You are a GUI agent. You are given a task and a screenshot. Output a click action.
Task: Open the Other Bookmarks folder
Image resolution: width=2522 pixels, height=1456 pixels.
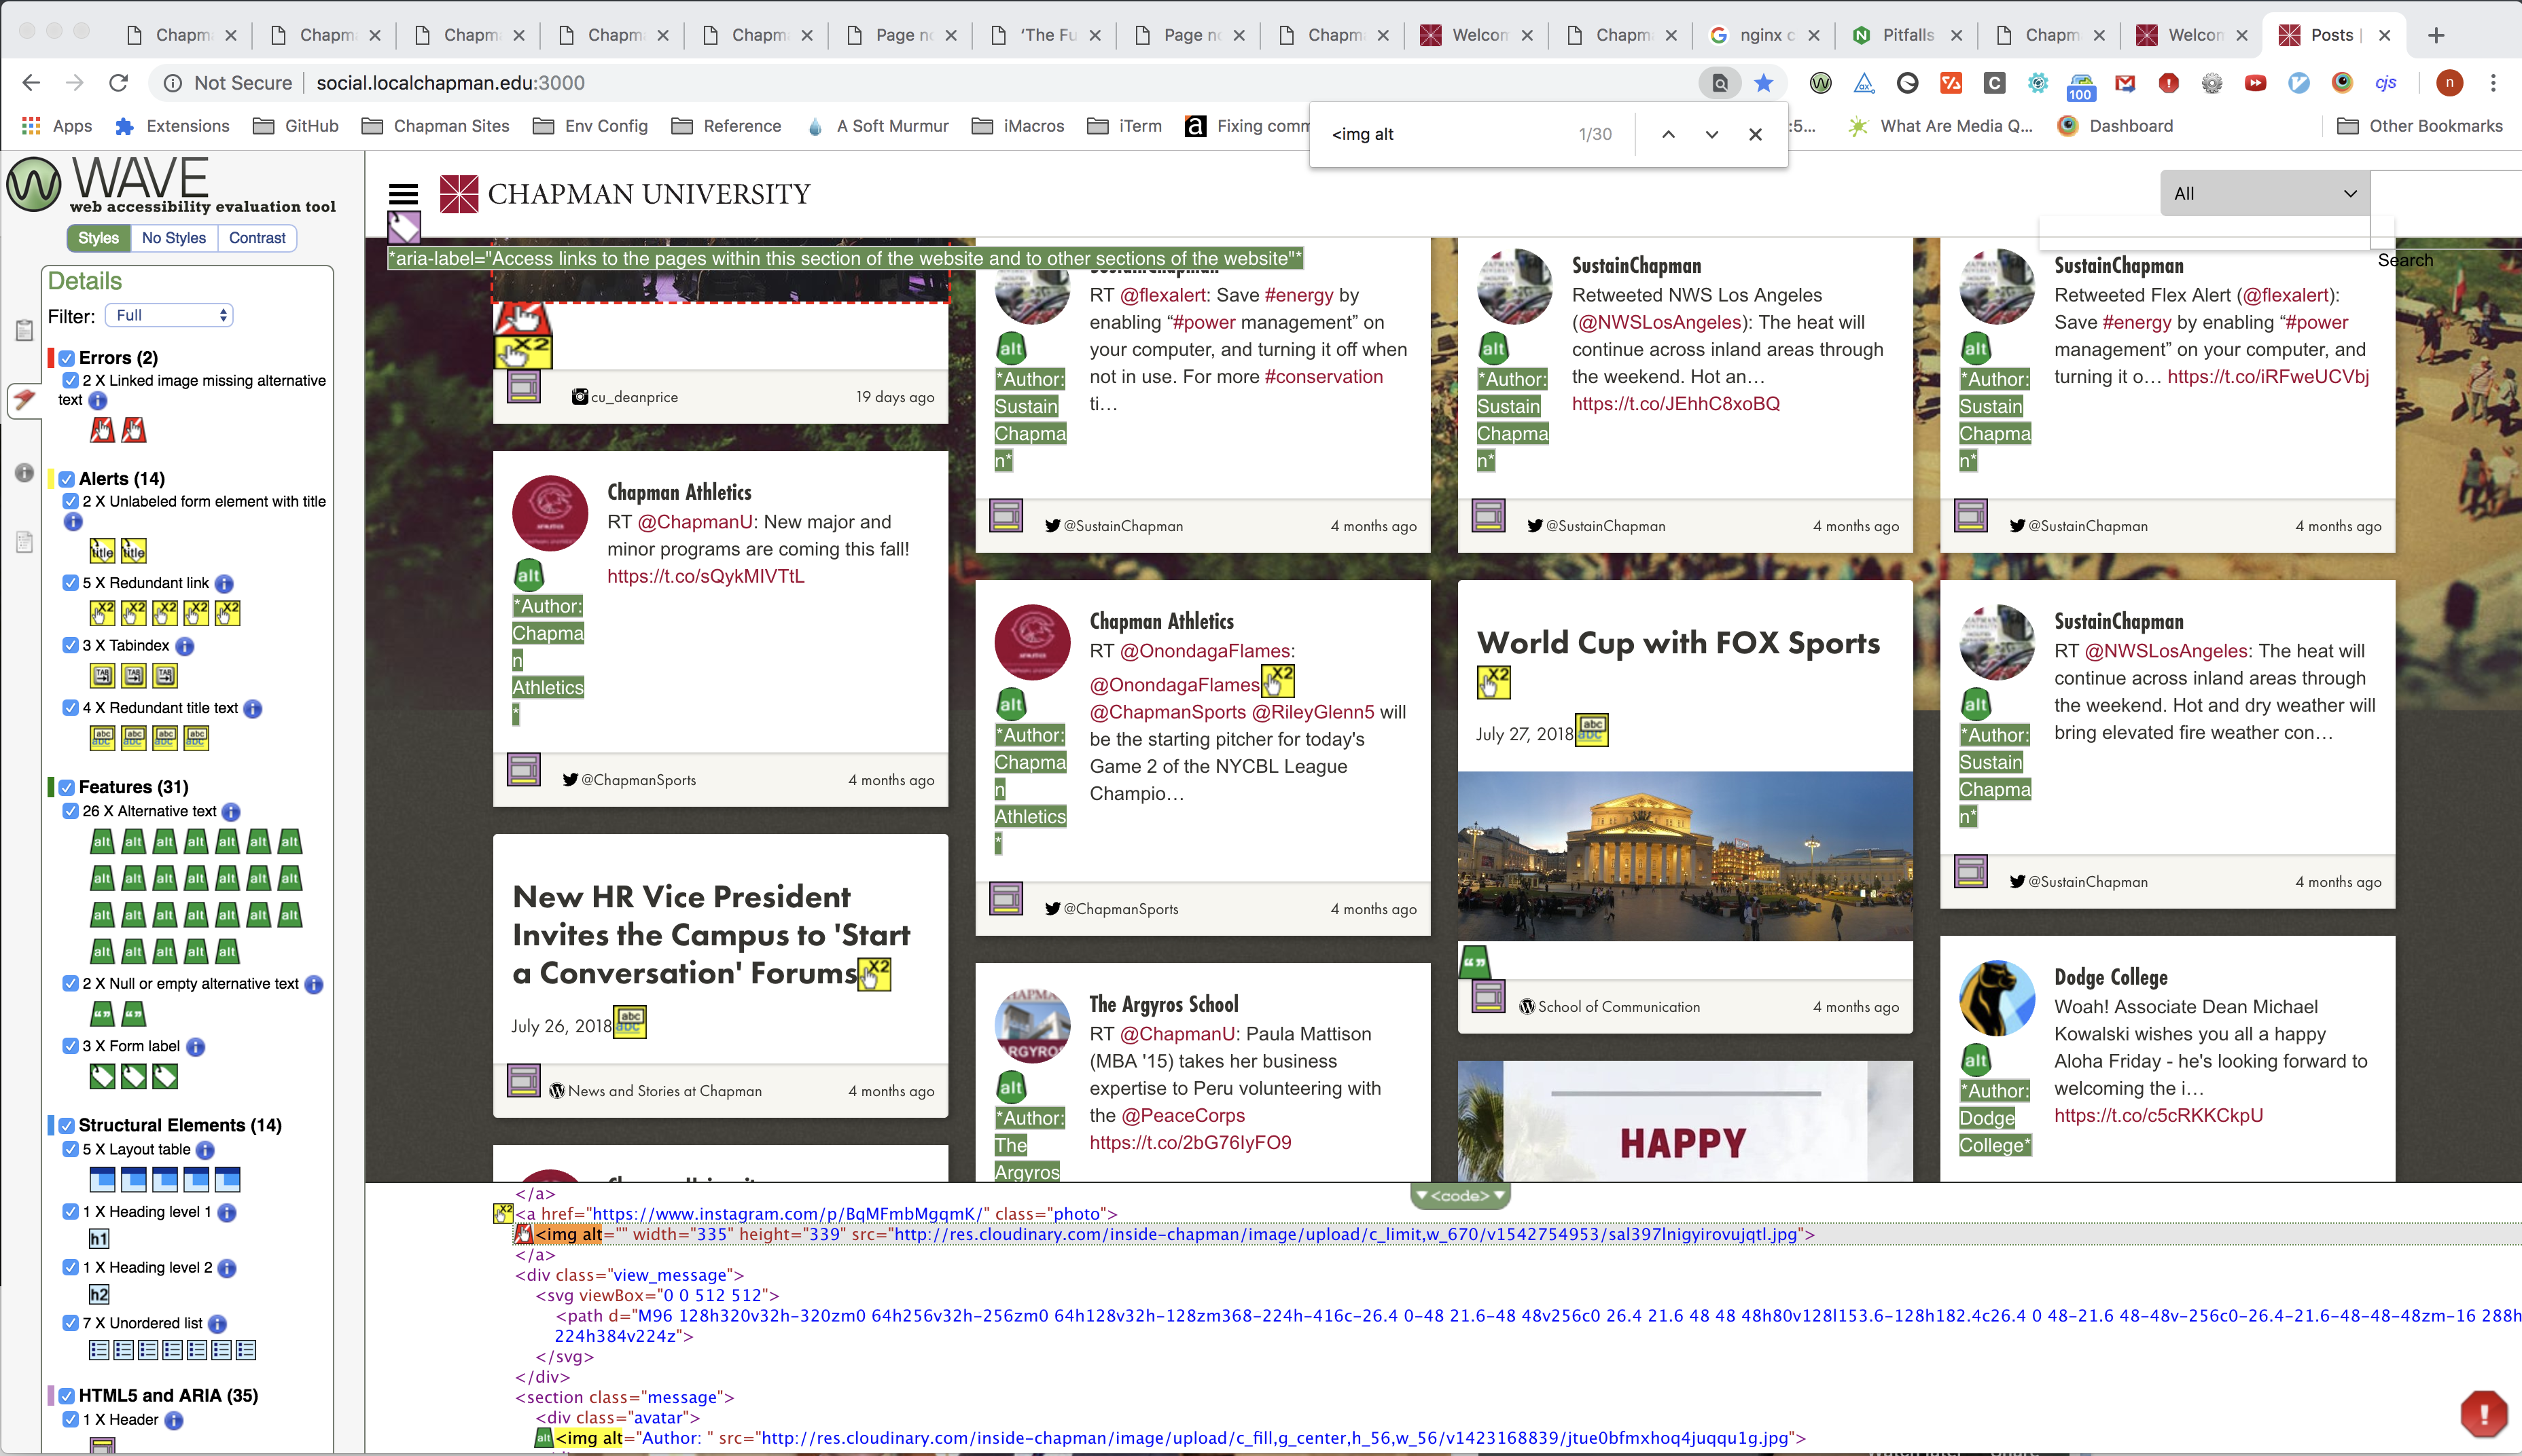point(2419,126)
